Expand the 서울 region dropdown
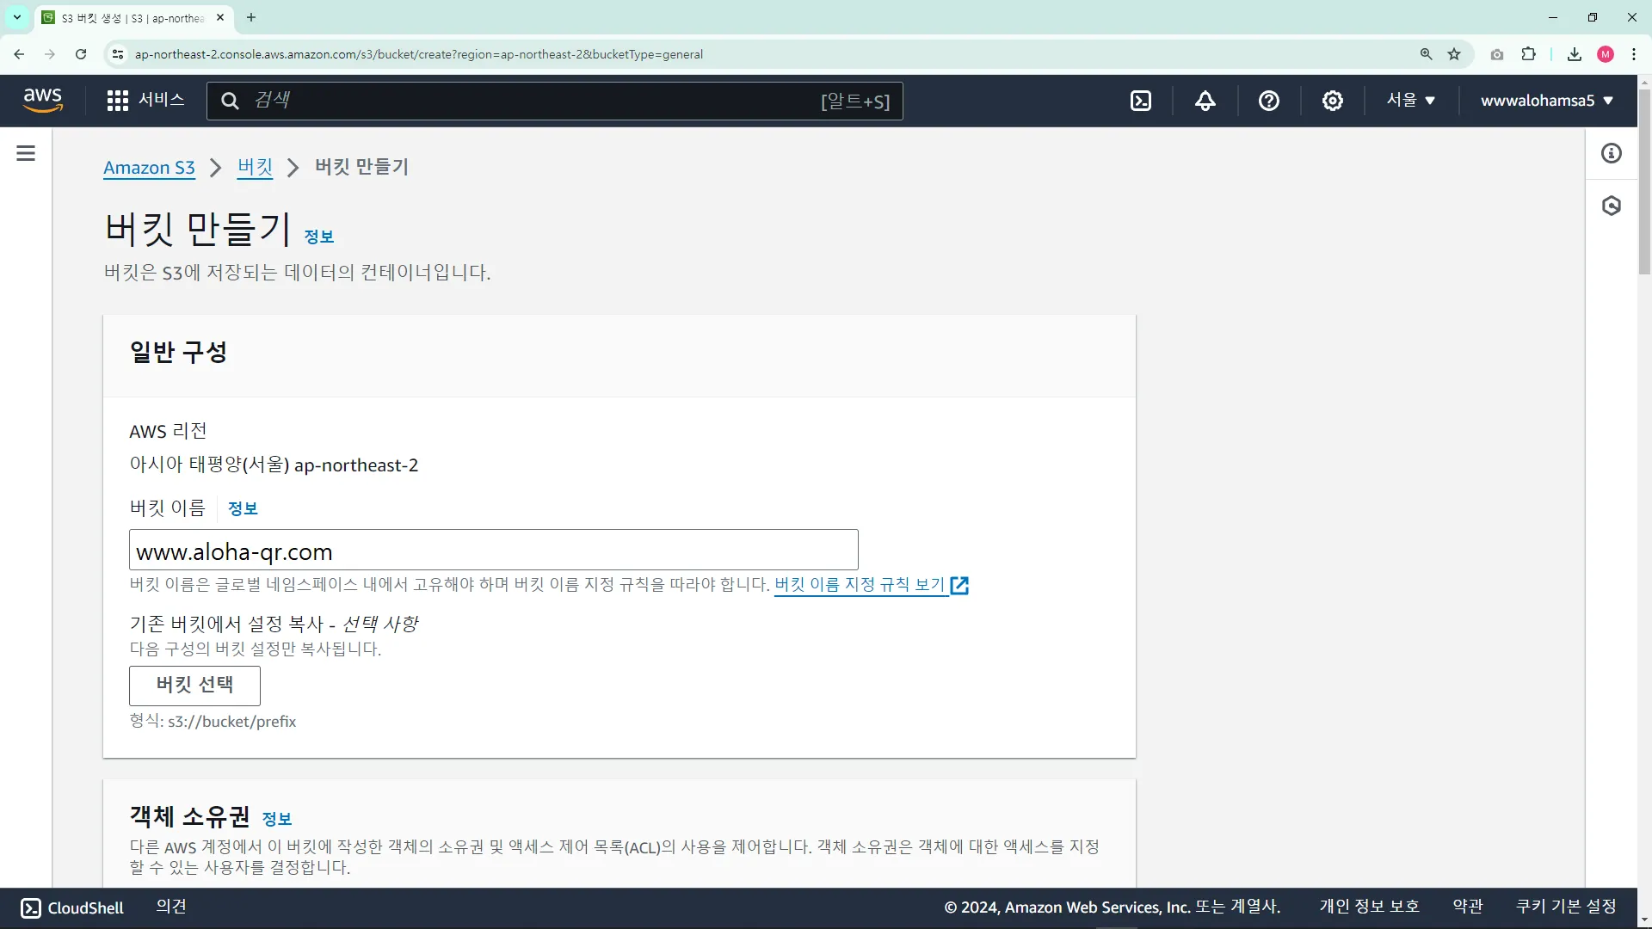 [1411, 101]
